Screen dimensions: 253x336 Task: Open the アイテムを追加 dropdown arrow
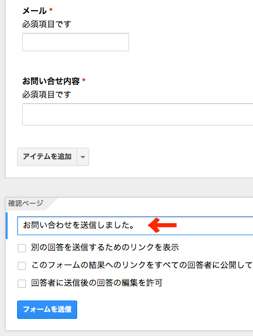pos(83,157)
